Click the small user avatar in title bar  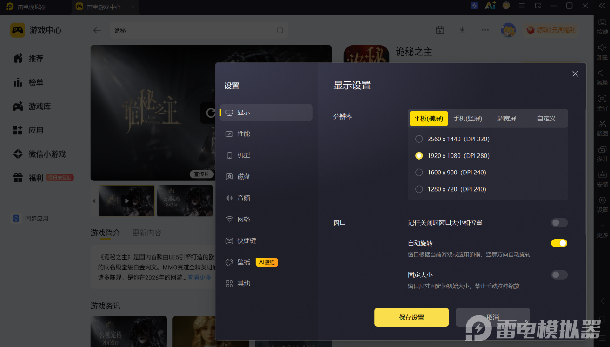pos(506,6)
